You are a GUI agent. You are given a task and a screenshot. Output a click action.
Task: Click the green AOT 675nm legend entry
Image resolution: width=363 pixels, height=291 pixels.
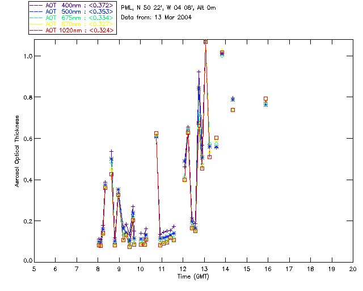pos(72,18)
